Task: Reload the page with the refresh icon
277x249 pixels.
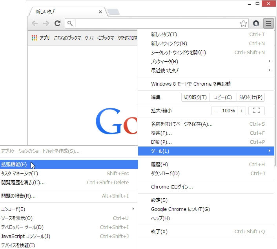Action: (x=57, y=23)
